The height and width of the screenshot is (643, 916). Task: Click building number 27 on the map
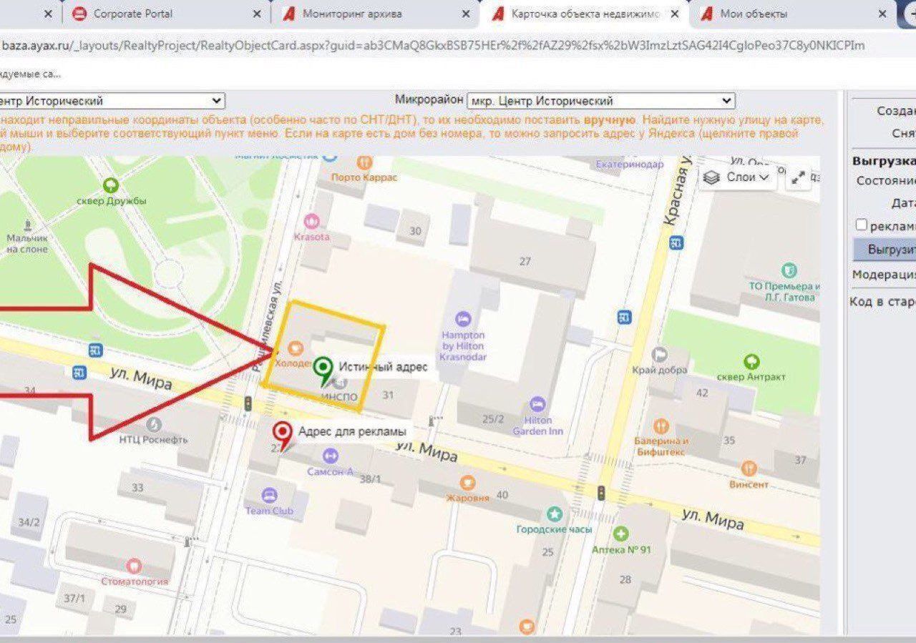tap(525, 262)
